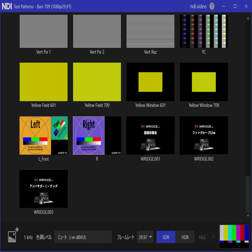Maximize the Test Patterns window
252x252 pixels.
tap(235, 6)
